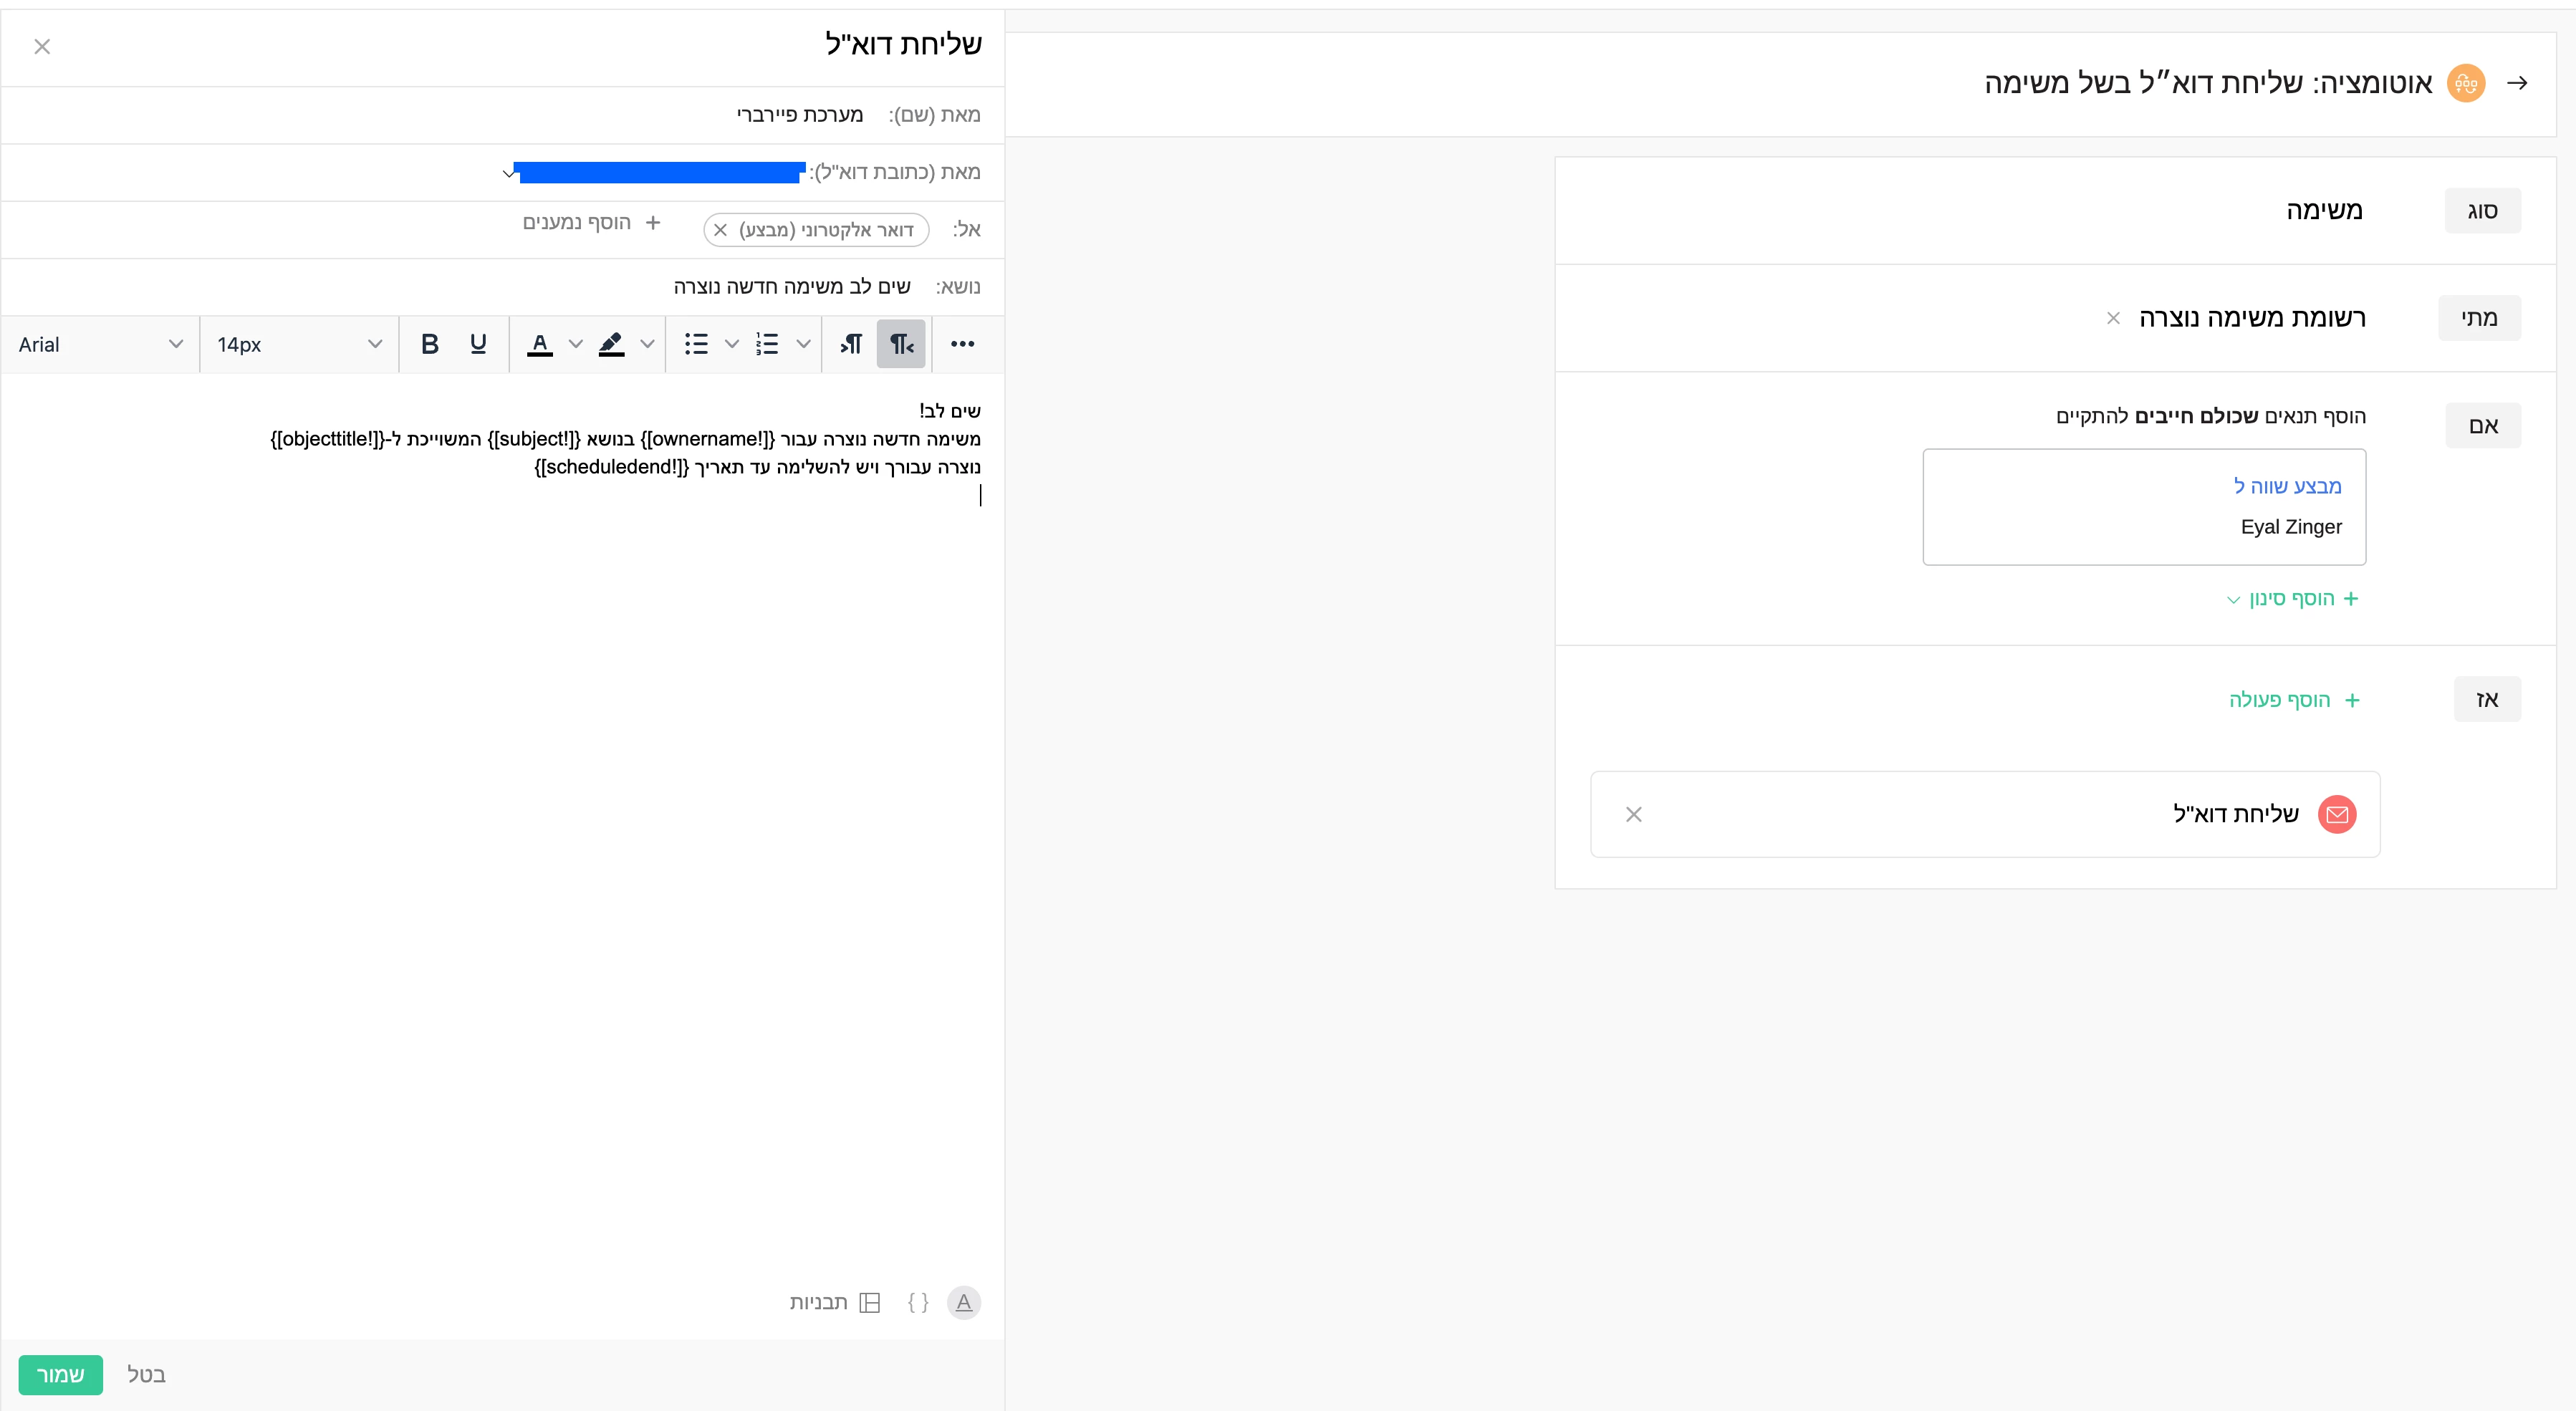Image resolution: width=2576 pixels, height=1411 pixels.
Task: Click the green שמור save button
Action: [60, 1374]
